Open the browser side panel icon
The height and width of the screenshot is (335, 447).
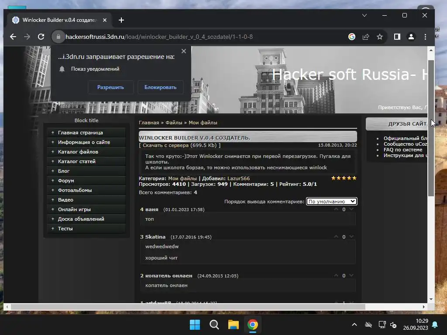pyautogui.click(x=397, y=37)
